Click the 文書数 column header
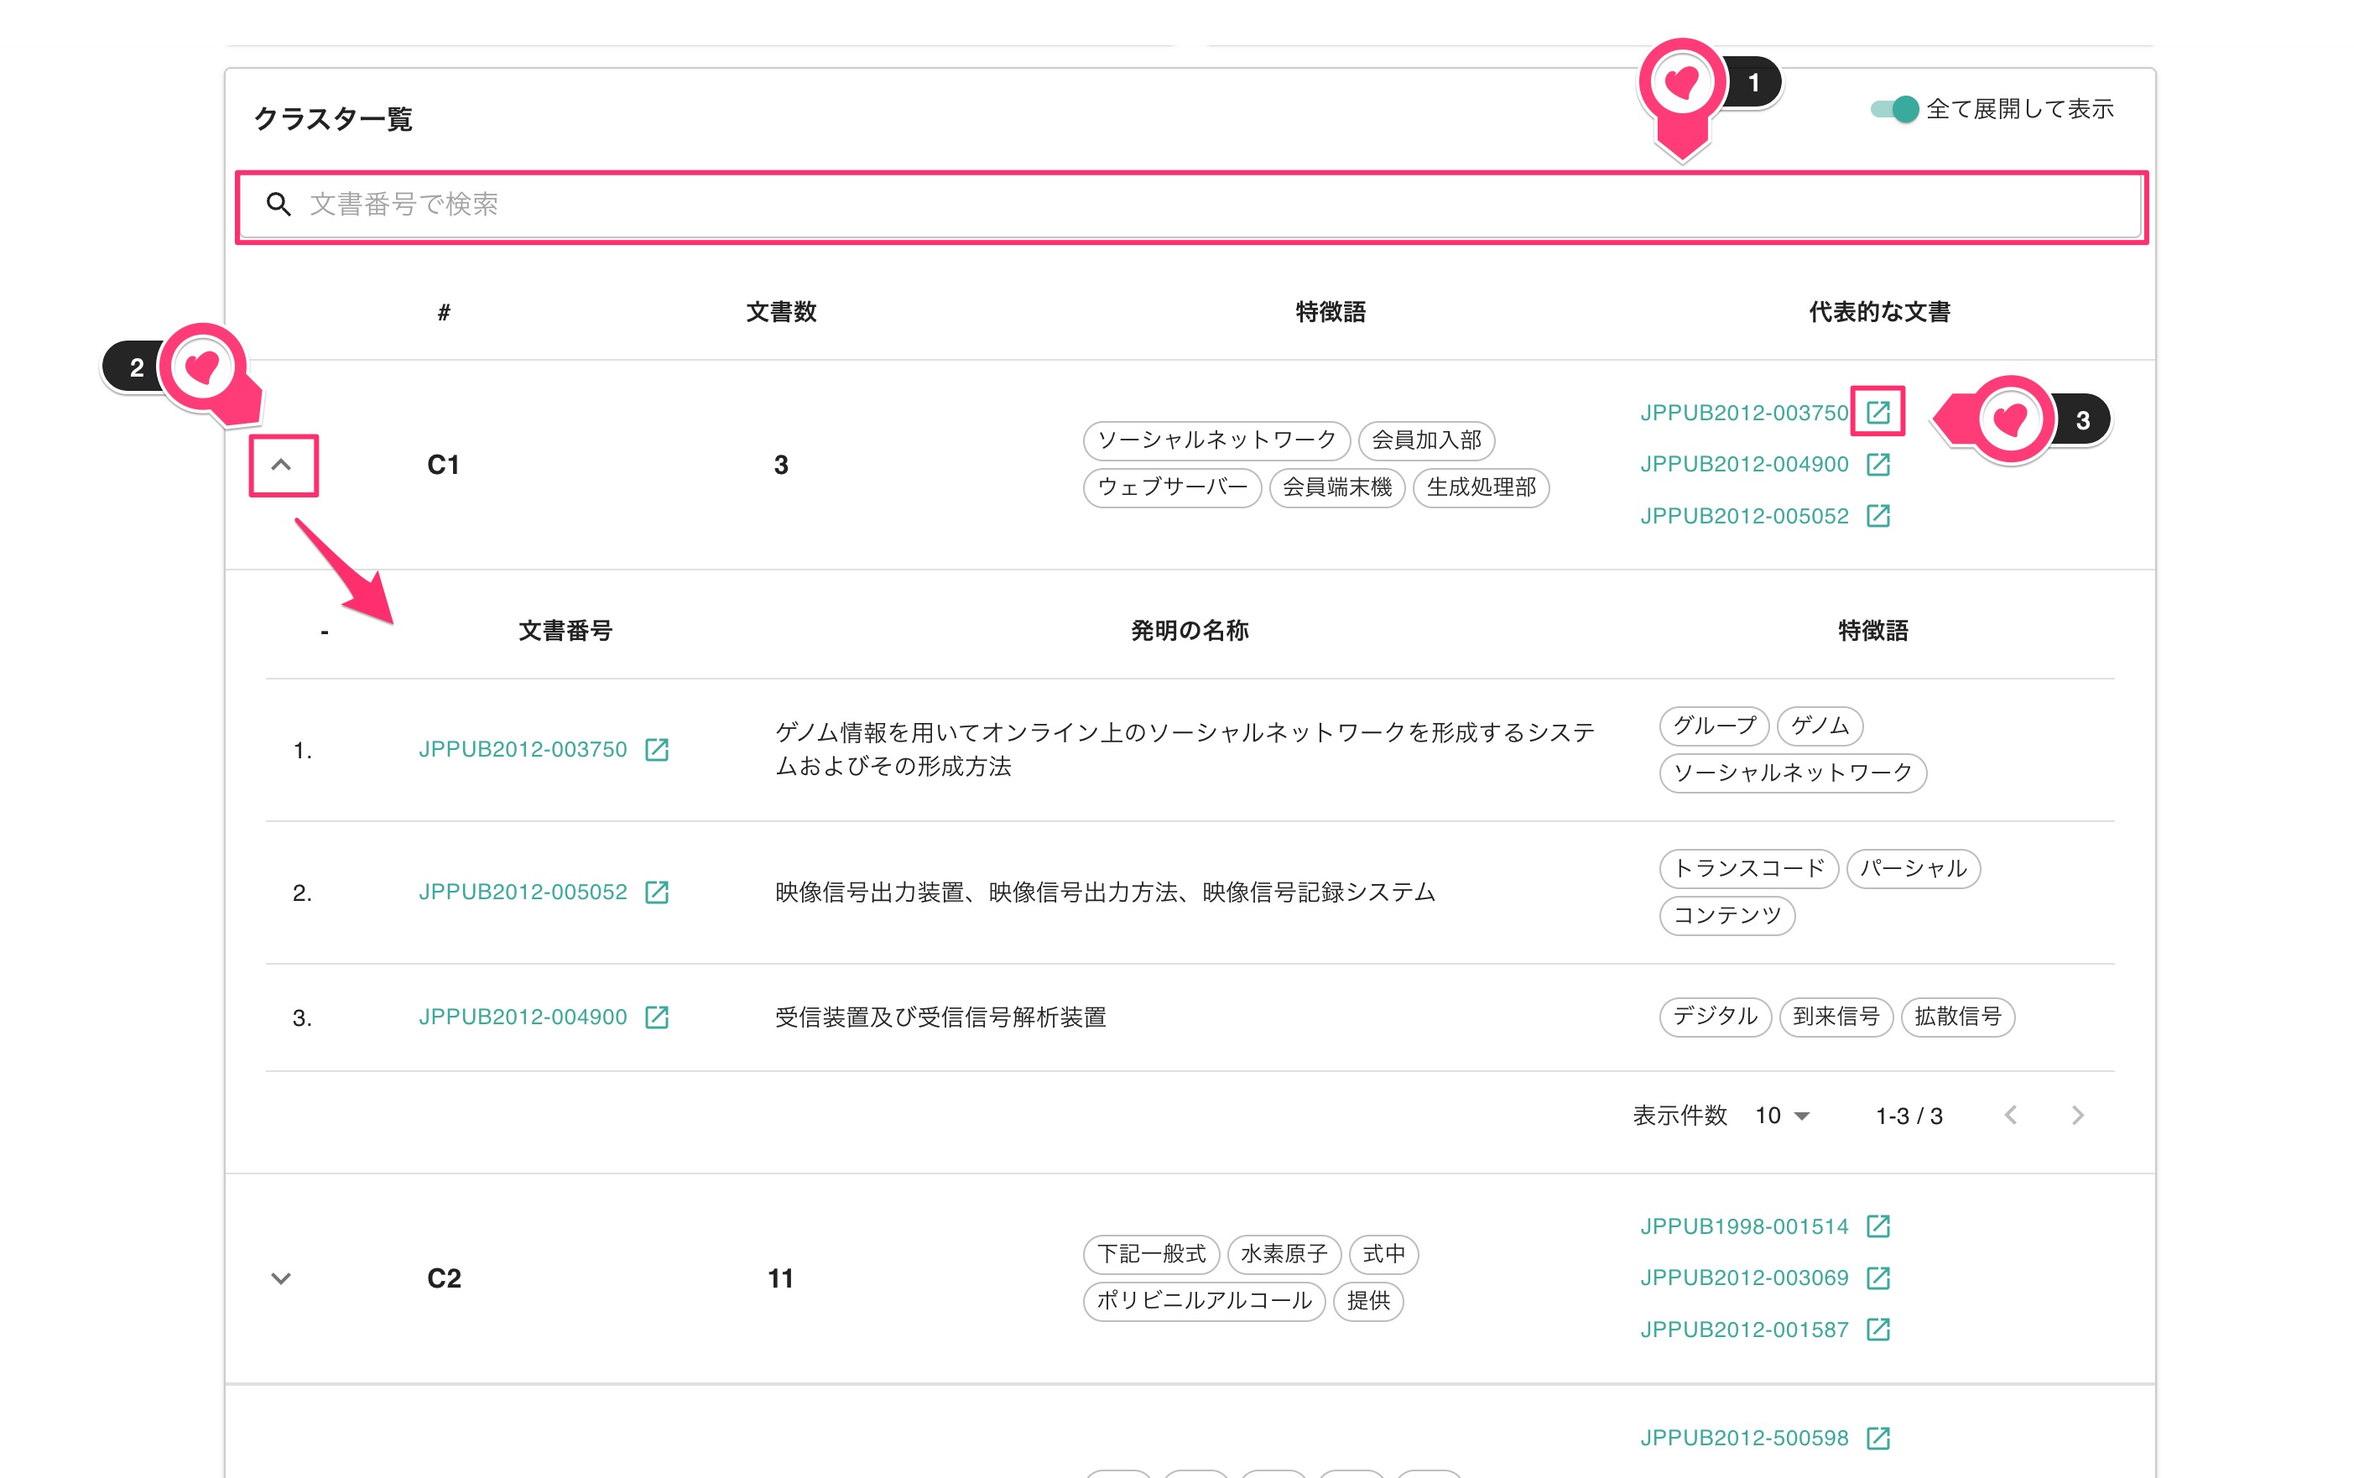2354x1478 pixels. tap(781, 312)
